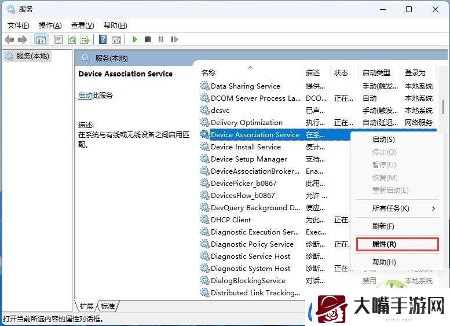Click the gear icon of dcsvc
450x326 pixels.
click(x=204, y=110)
